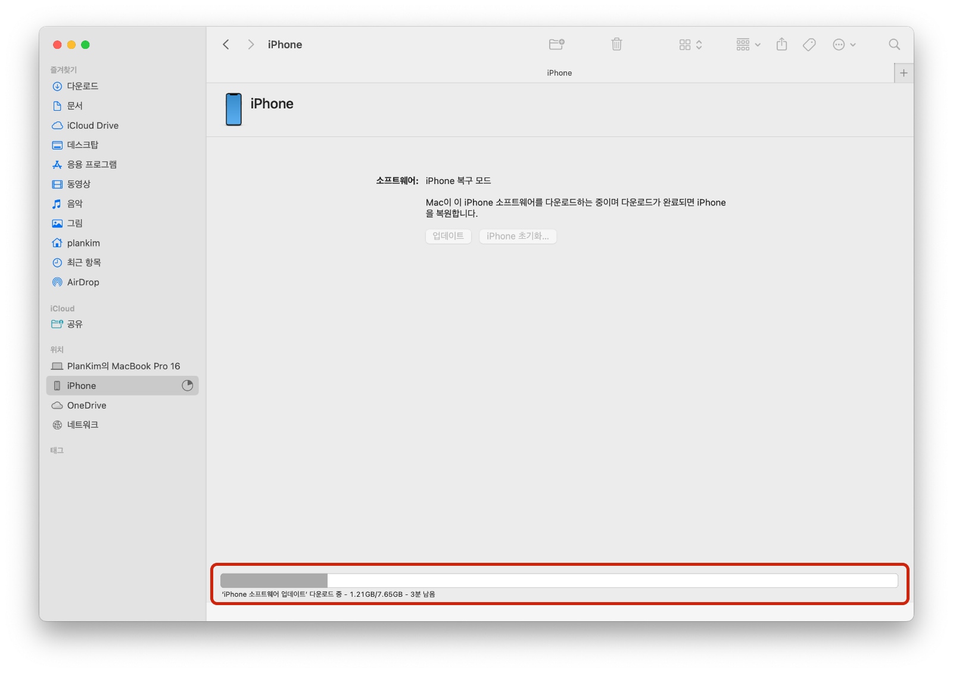The height and width of the screenshot is (673, 953).
Task: Click the 위치 section header
Action: click(57, 350)
